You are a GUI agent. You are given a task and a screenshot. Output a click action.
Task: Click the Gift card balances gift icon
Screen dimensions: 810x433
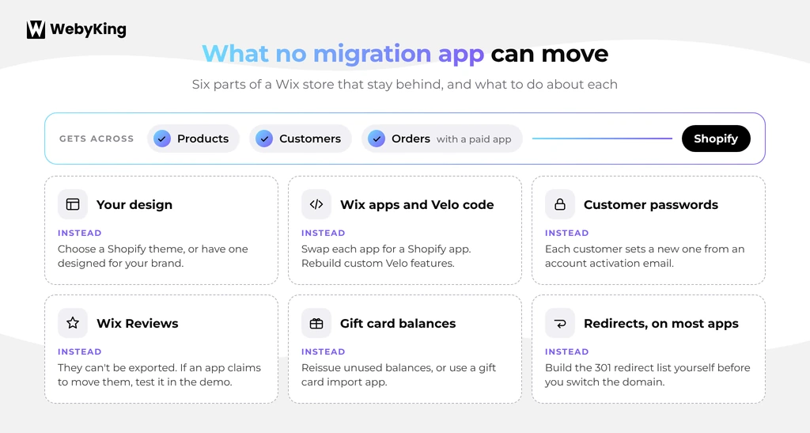(316, 324)
